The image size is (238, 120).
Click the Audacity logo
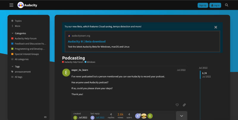pos(27,5)
